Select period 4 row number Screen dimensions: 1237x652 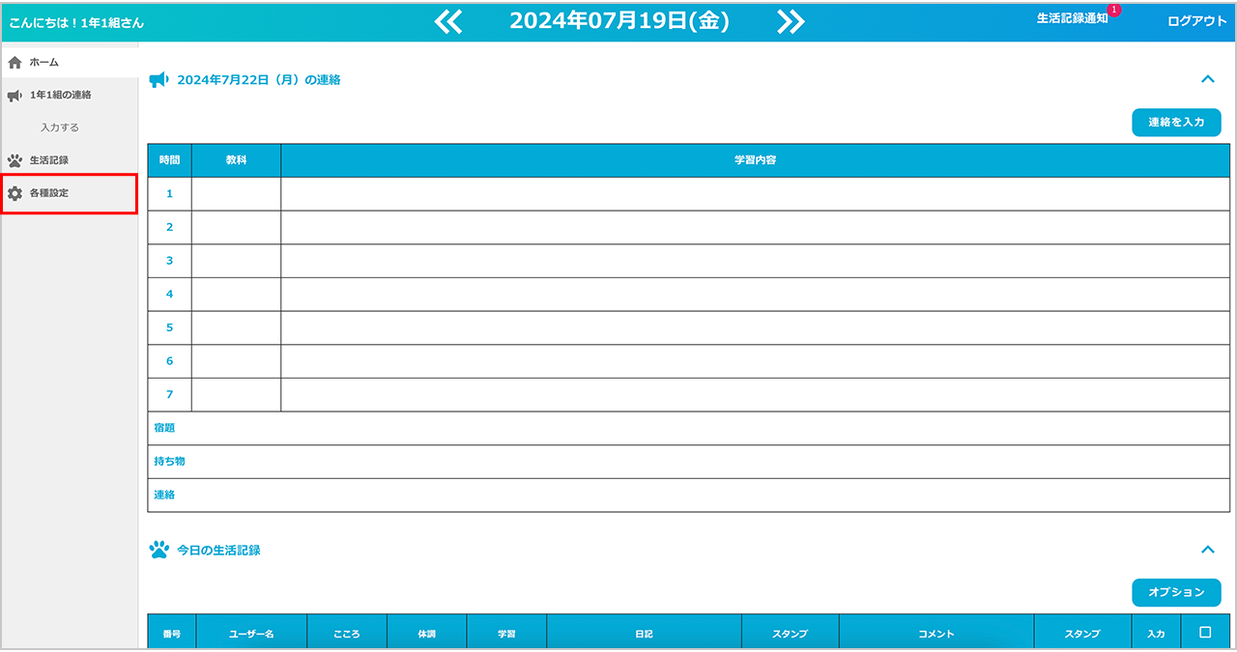(x=169, y=295)
